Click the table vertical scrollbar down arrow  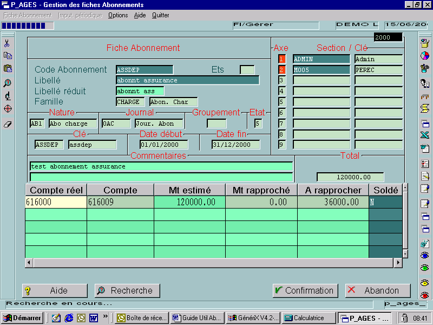[405, 253]
